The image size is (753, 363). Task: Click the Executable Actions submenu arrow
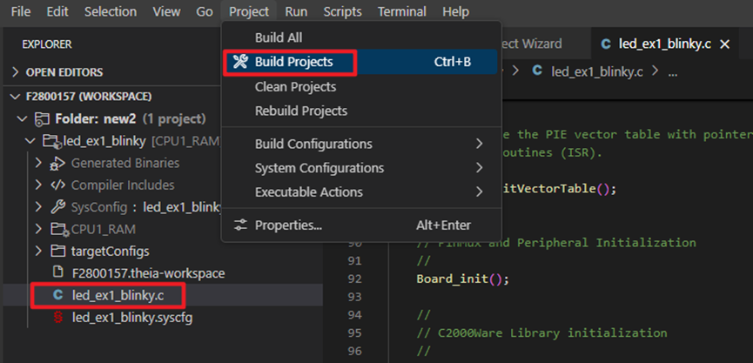click(479, 192)
